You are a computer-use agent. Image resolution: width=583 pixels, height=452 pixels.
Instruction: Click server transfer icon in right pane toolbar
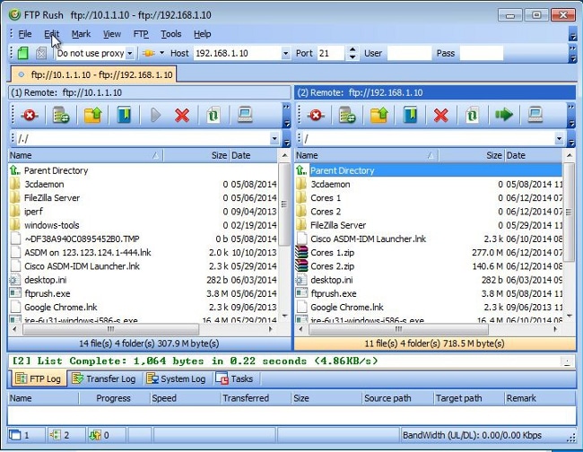coord(347,115)
